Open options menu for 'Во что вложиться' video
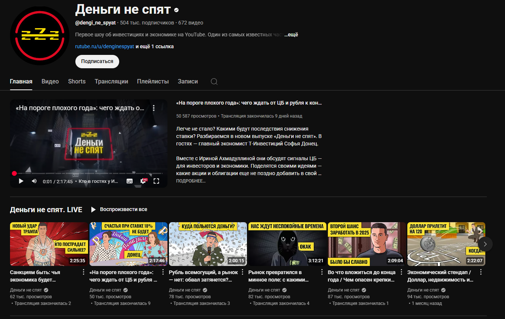 (x=401, y=272)
